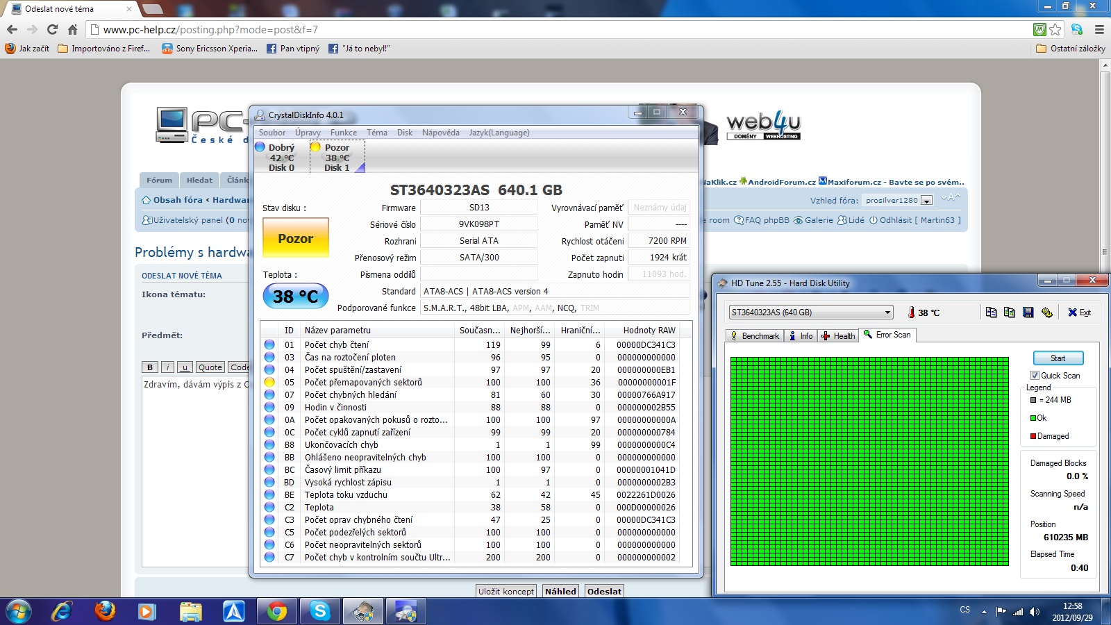Switch to Info tab in HD Tune
Viewport: 1111px width, 625px height.
(801, 336)
